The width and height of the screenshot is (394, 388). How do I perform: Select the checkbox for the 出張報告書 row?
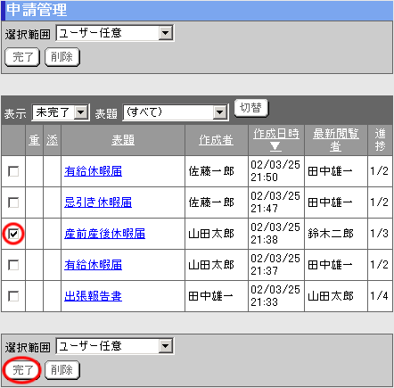pos(13,296)
